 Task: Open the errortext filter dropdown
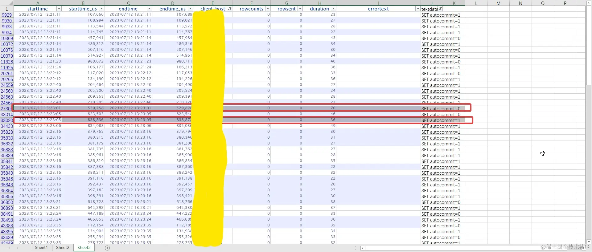(x=418, y=9)
